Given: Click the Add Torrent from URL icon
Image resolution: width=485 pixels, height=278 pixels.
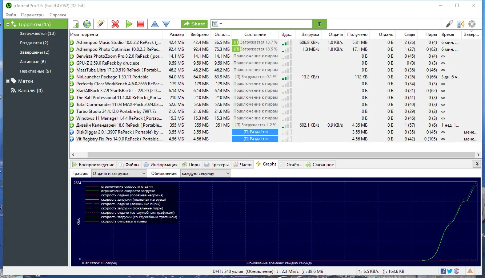Looking at the screenshot, I should coord(87,24).
